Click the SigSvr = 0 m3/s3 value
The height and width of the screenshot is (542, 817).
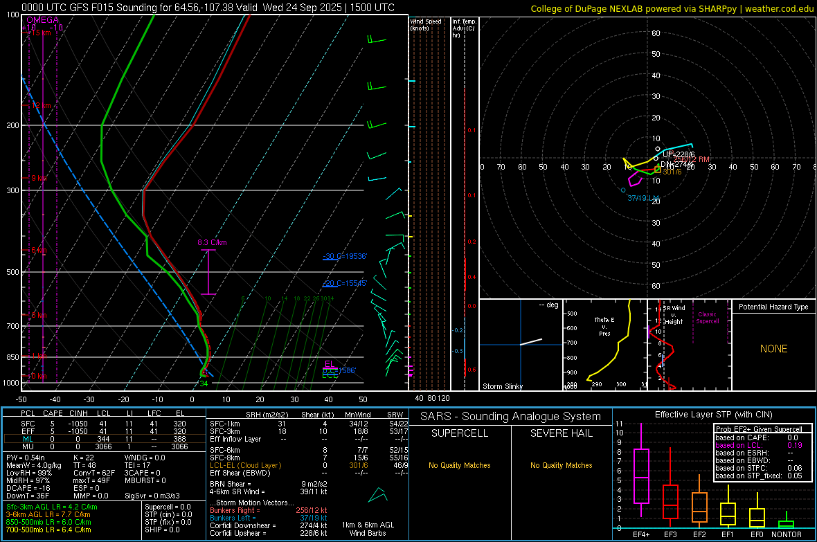152,496
